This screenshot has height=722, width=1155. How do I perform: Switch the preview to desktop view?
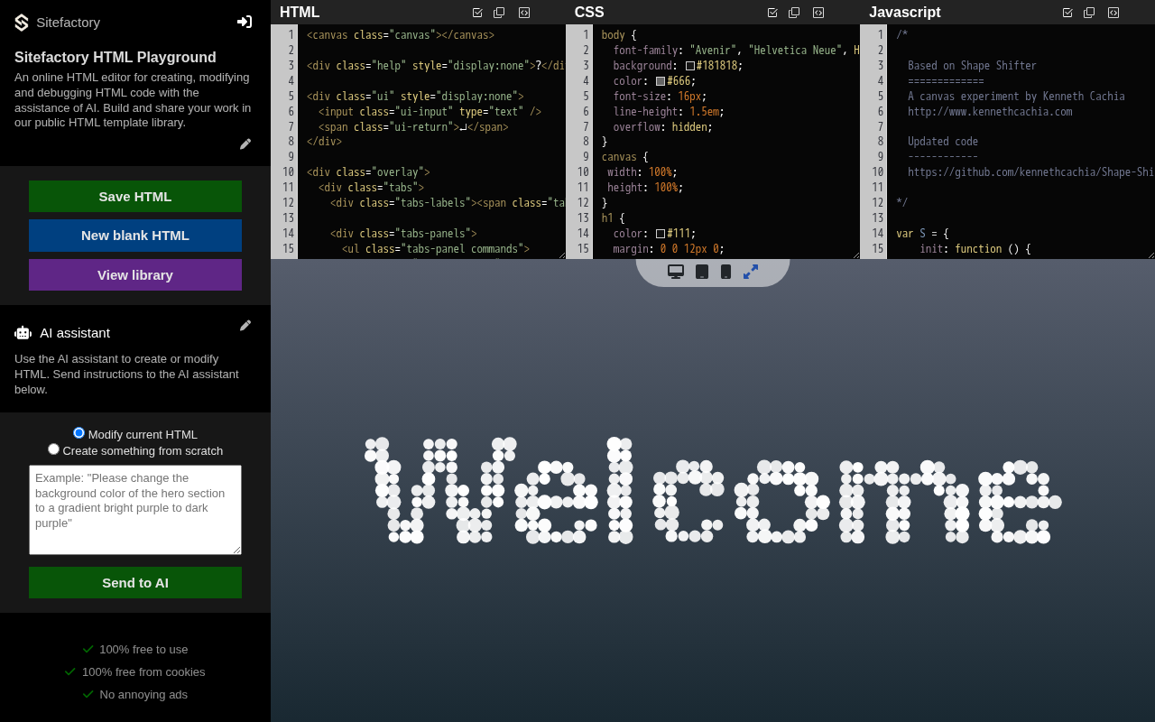click(x=676, y=272)
